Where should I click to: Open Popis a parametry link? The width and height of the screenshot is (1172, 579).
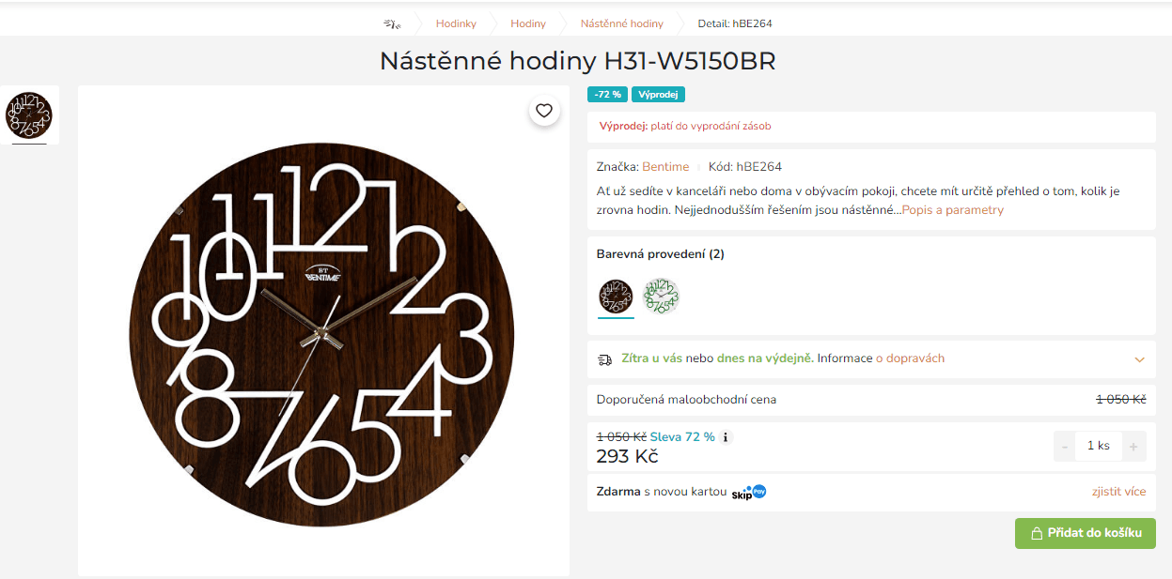point(953,210)
